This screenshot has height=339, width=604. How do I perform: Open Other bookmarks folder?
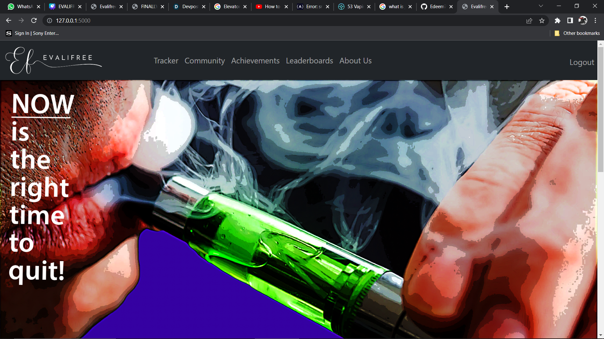pyautogui.click(x=577, y=33)
